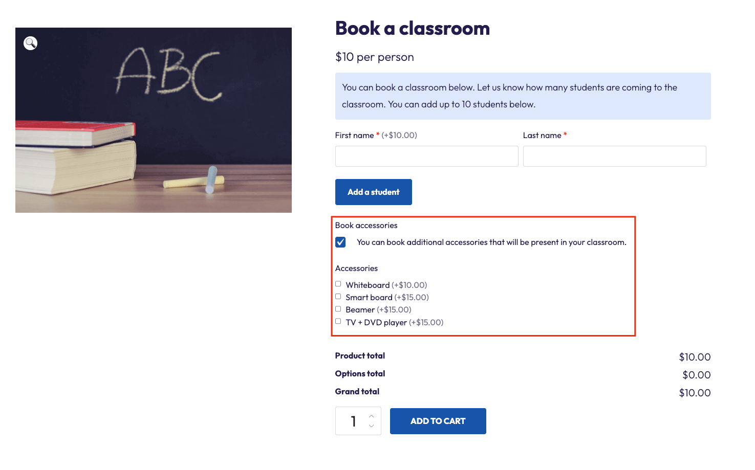The height and width of the screenshot is (470, 755).
Task: Click the ADD TO CART button
Action: (438, 421)
